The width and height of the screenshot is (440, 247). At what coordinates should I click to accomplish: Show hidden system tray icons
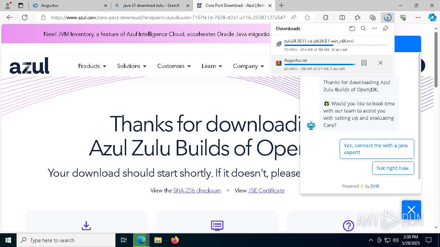pyautogui.click(x=371, y=240)
